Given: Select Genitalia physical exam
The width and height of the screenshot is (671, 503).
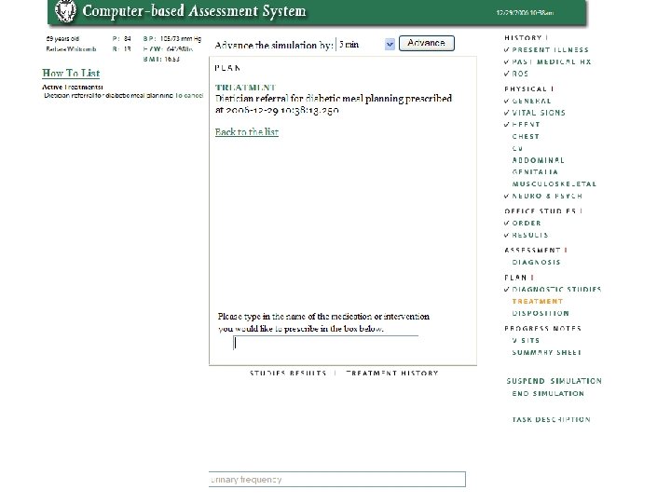Looking at the screenshot, I should point(535,172).
